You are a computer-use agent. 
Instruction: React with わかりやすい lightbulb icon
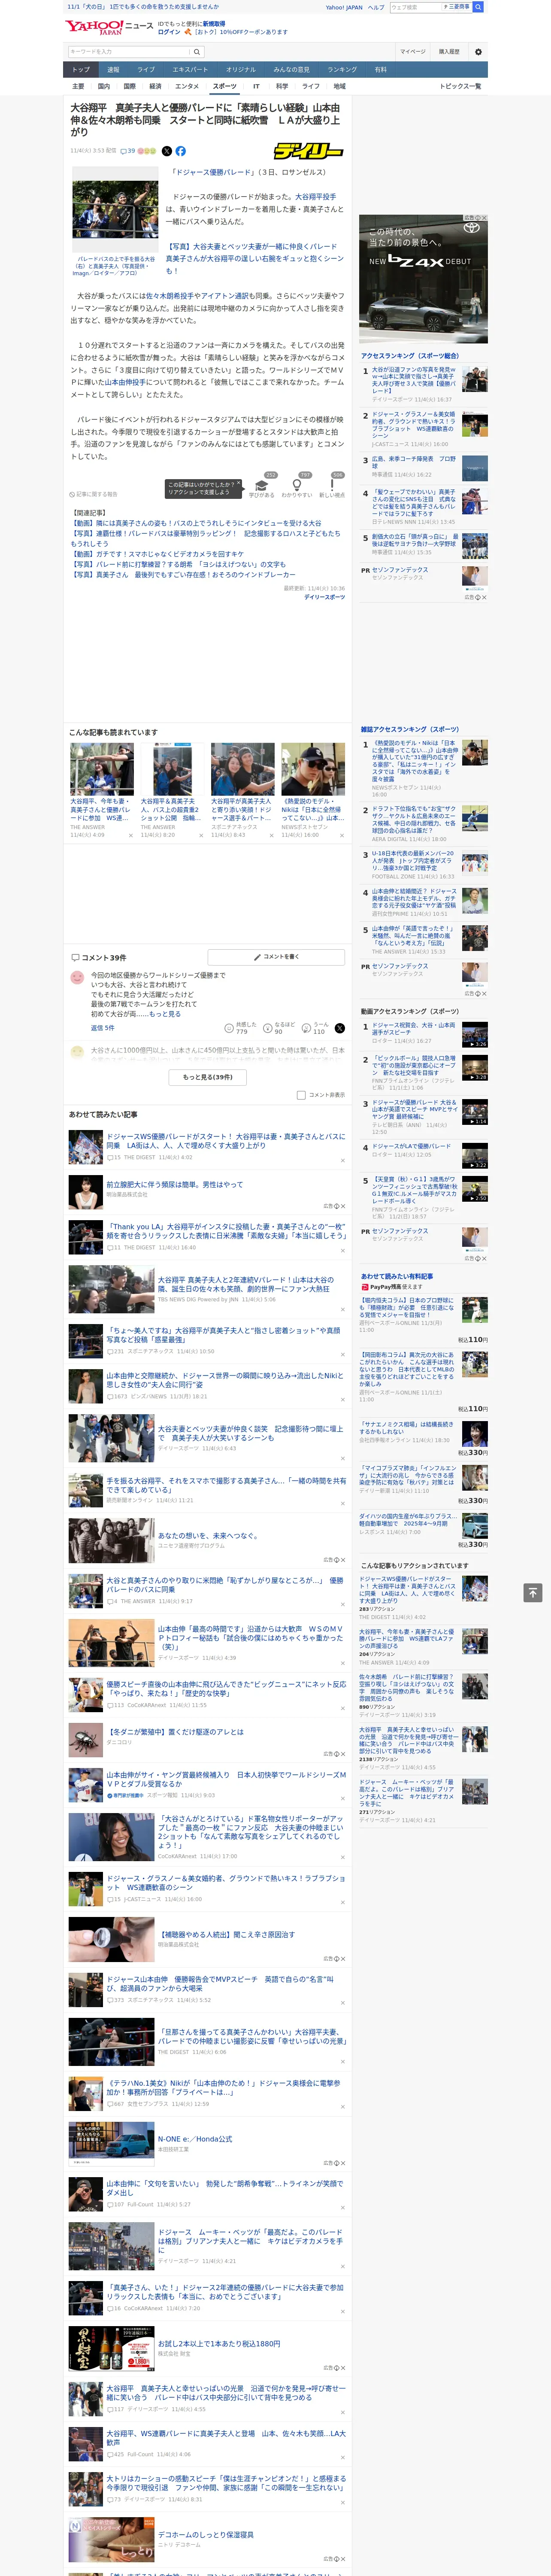click(x=297, y=486)
